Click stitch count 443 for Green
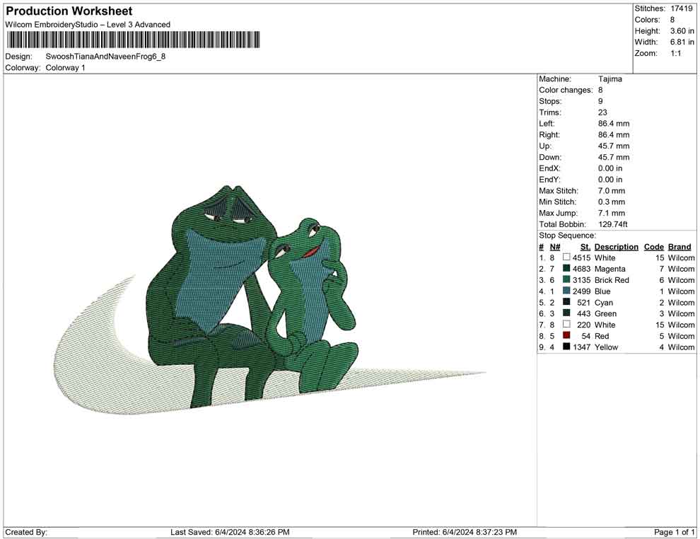This screenshot has width=700, height=539. [583, 313]
